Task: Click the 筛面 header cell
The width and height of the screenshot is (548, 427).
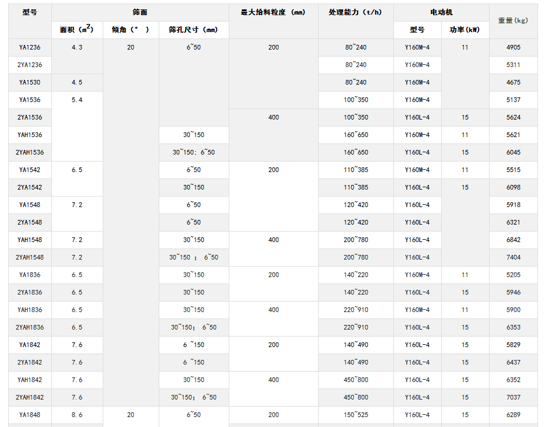Action: 140,10
